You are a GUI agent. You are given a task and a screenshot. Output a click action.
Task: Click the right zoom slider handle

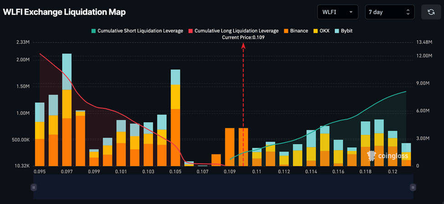coord(413,187)
